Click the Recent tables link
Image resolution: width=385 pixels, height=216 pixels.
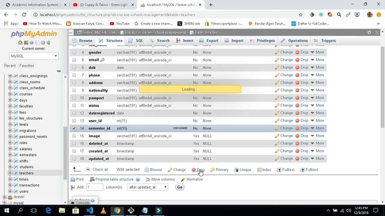pyautogui.click(x=10, y=65)
